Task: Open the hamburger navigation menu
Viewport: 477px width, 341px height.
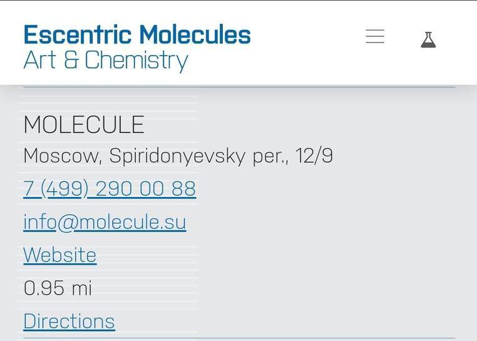Action: [x=375, y=37]
